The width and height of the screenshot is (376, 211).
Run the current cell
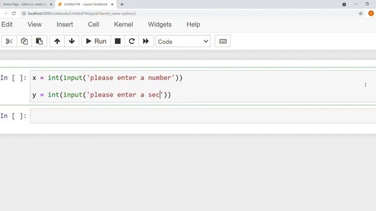pos(96,41)
